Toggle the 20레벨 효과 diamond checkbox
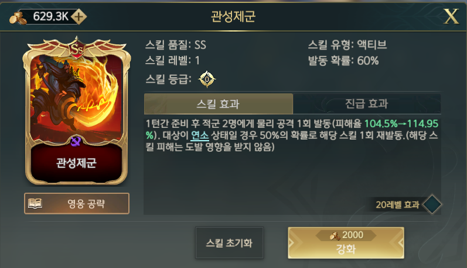The image size is (467, 268). click(x=432, y=204)
